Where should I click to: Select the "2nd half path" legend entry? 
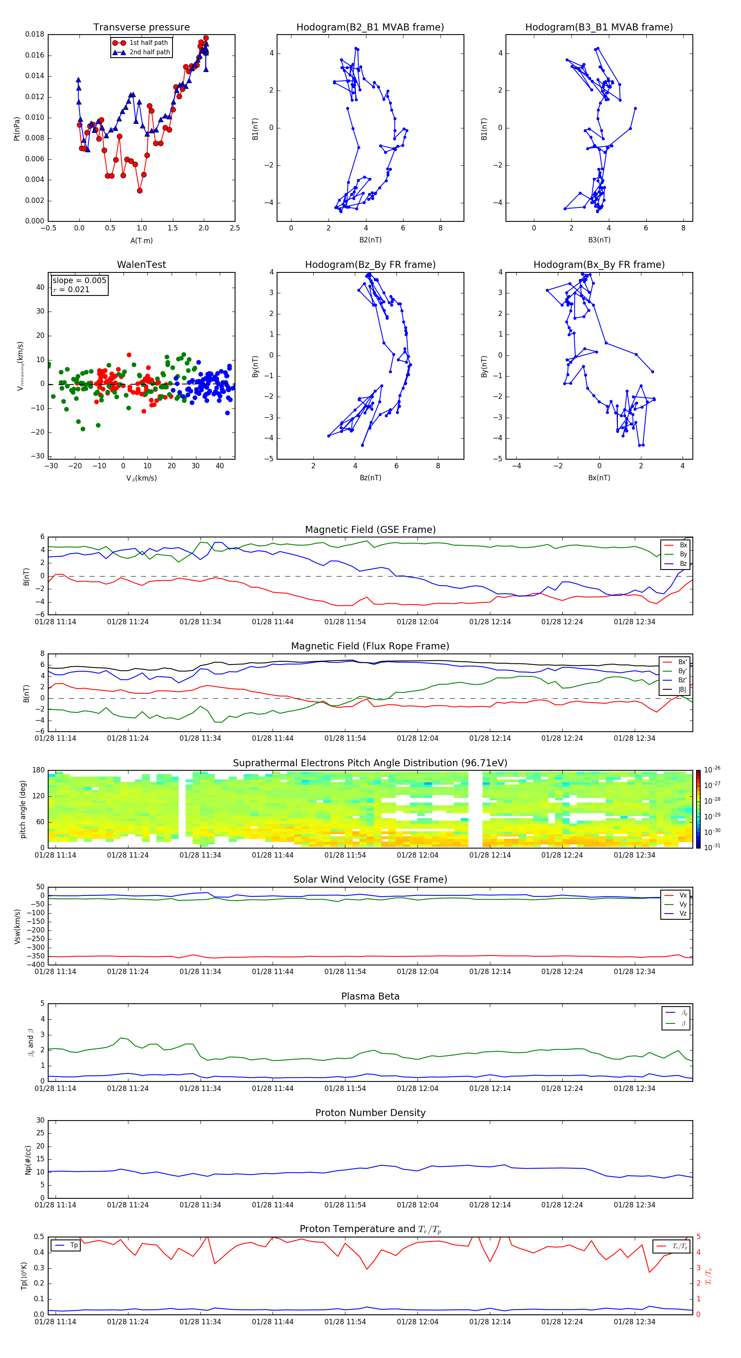tap(141, 52)
